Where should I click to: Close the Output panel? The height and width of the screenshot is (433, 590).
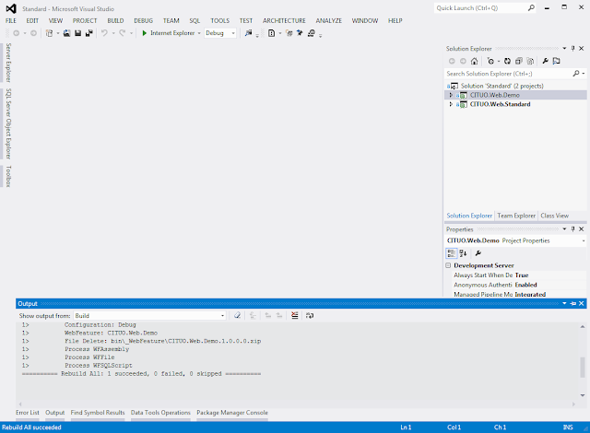(582, 303)
